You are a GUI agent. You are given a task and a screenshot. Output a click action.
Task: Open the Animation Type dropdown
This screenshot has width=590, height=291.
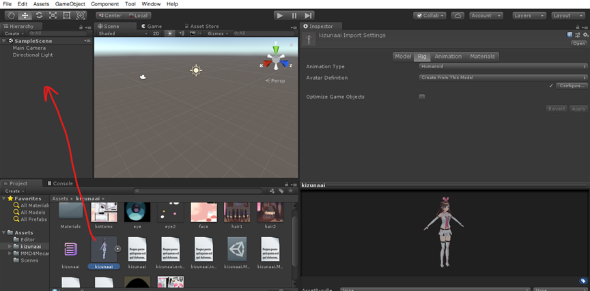pyautogui.click(x=503, y=67)
